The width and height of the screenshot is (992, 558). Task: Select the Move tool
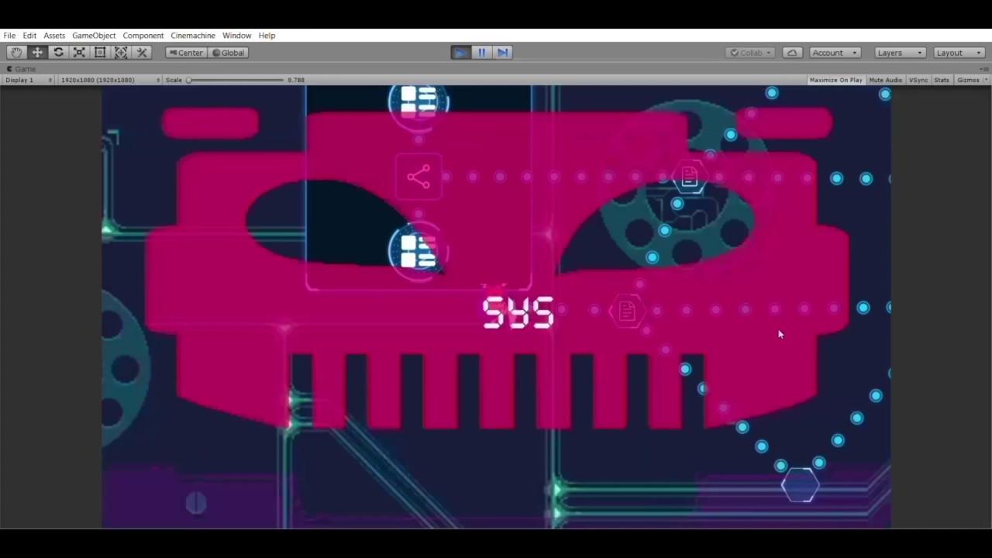click(x=37, y=53)
